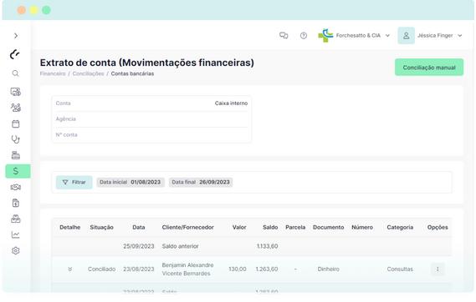Screen dimensions: 476x302
Task: Click the Valor column header
Action: (239, 227)
